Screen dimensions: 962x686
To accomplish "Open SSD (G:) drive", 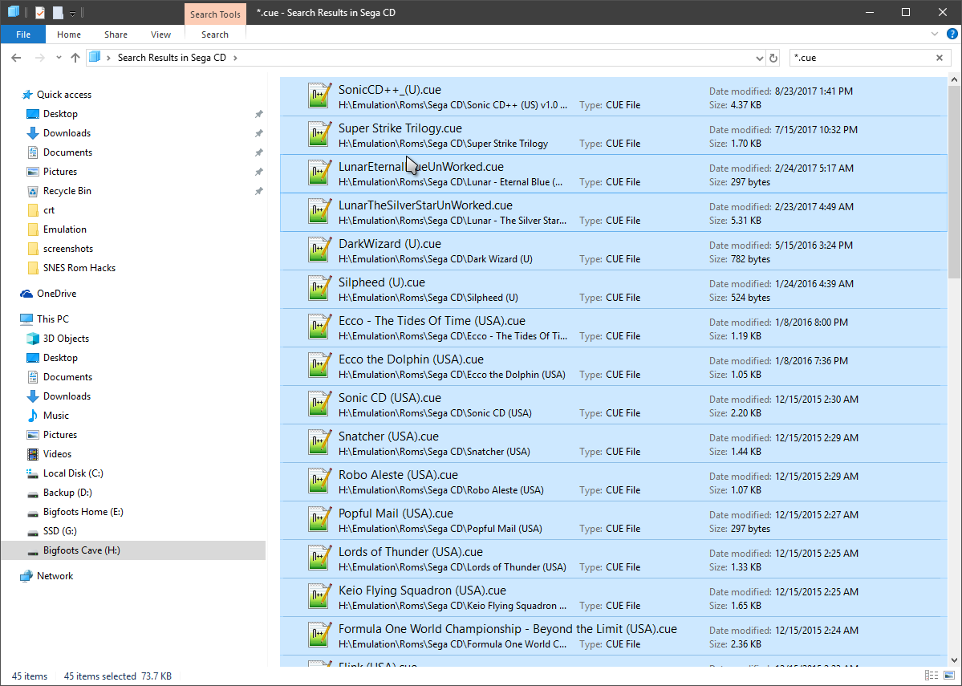I will point(59,531).
